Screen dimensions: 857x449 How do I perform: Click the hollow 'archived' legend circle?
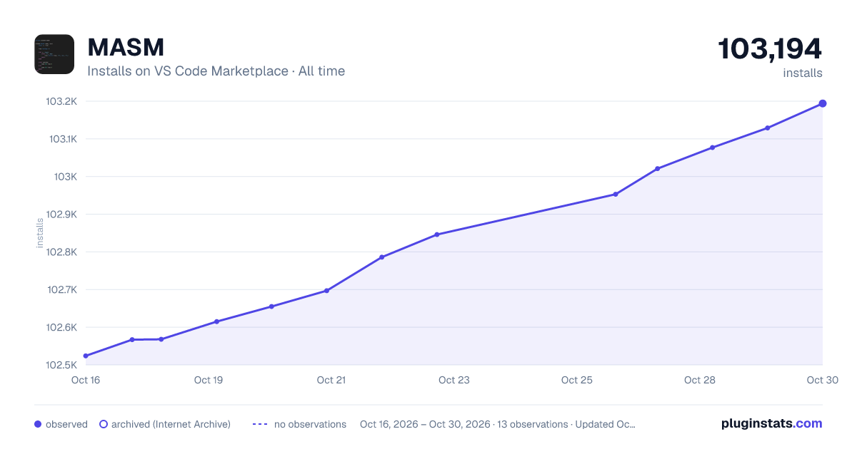click(x=104, y=424)
